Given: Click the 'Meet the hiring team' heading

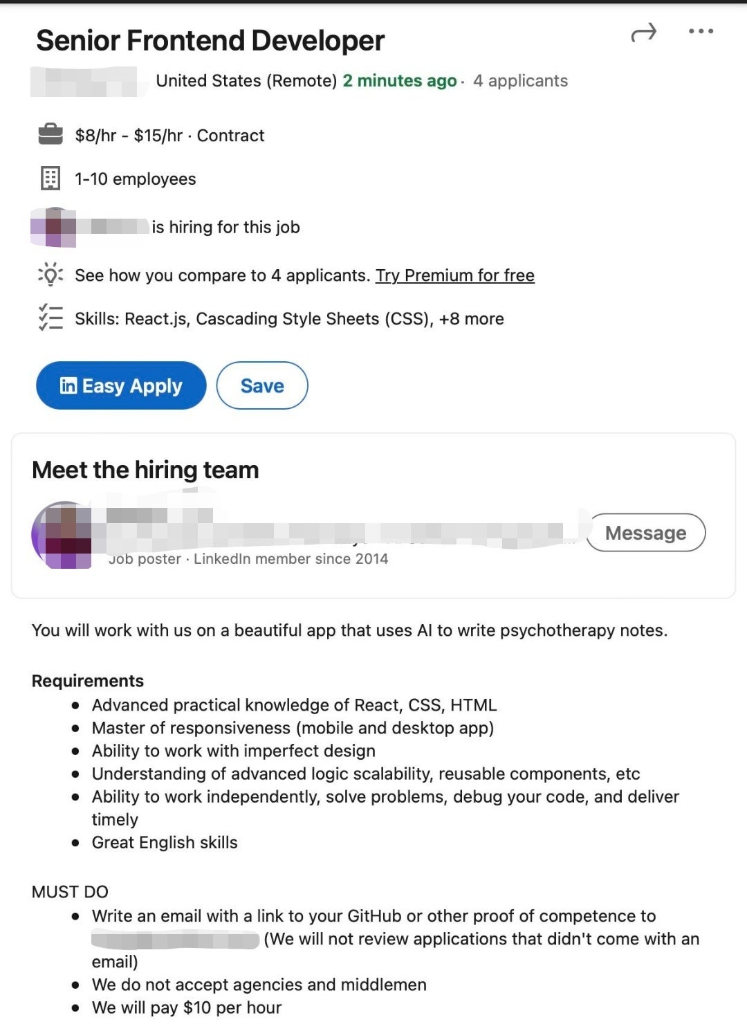Looking at the screenshot, I should tap(145, 470).
